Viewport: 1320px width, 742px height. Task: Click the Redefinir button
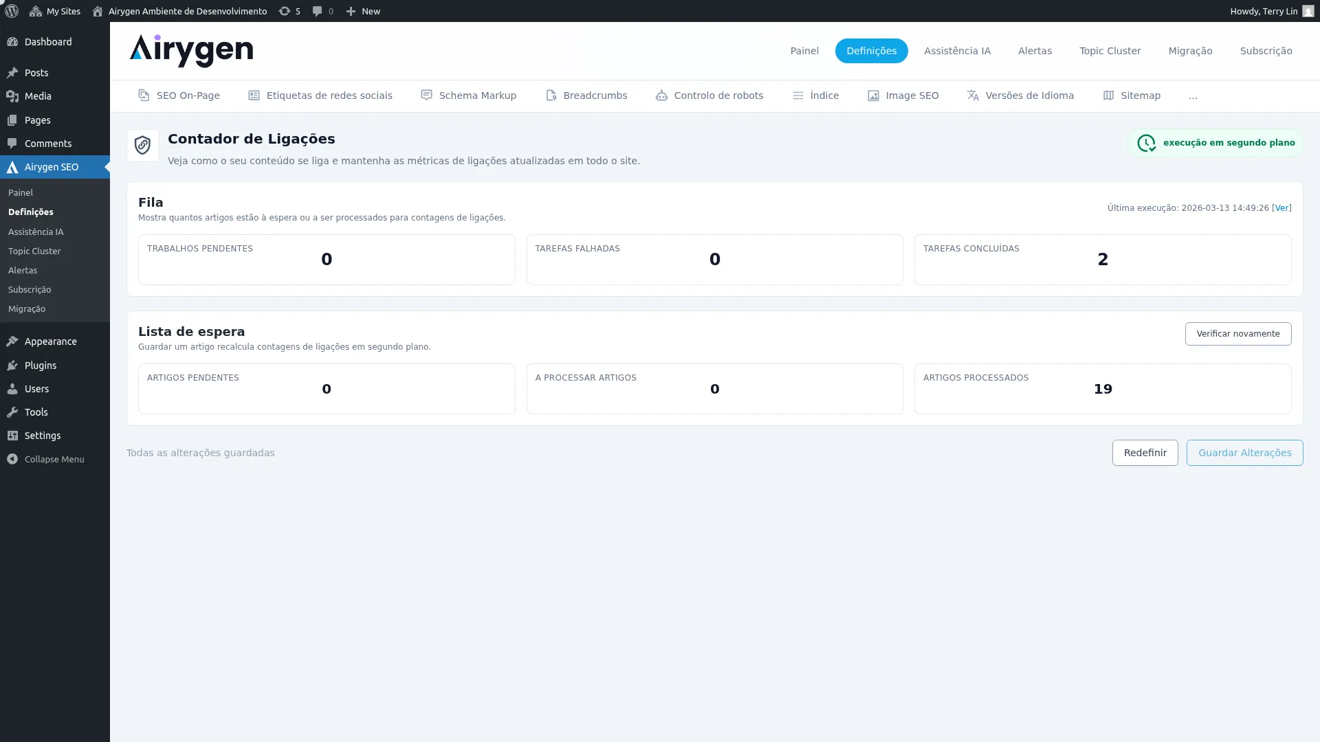1145,453
